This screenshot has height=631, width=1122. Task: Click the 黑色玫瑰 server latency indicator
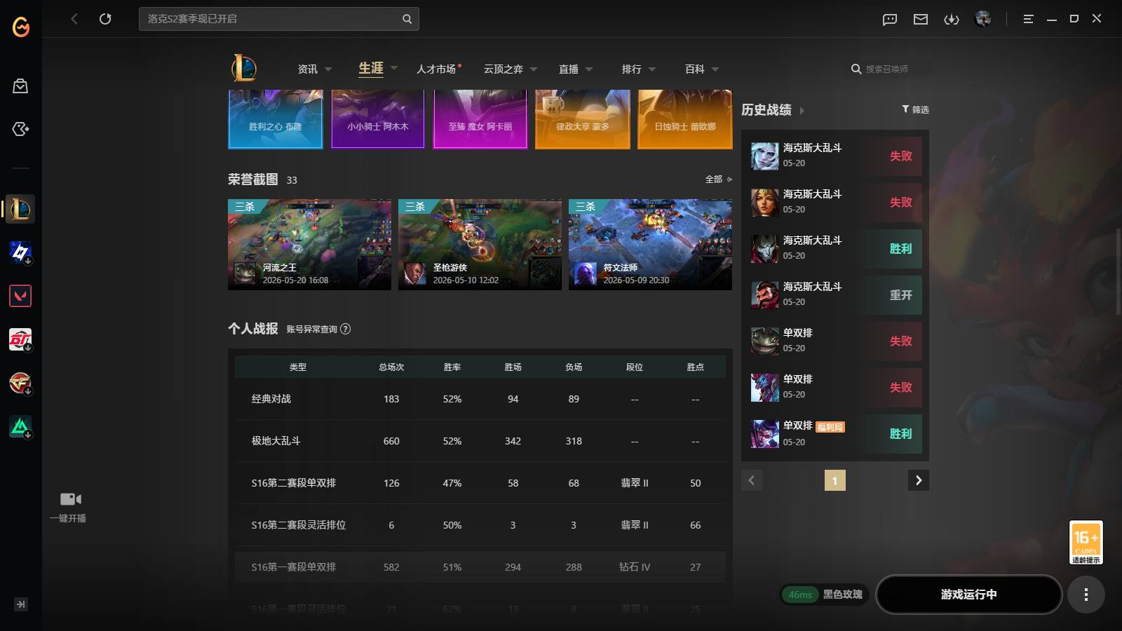coord(824,595)
